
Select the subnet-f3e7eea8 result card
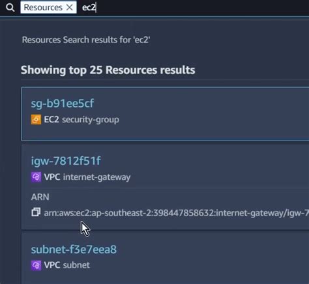pyautogui.click(x=165, y=259)
